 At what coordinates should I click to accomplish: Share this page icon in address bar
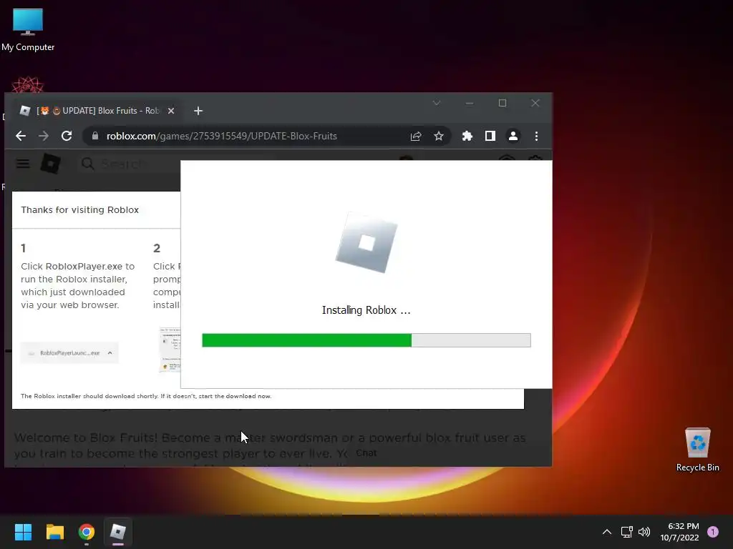[x=416, y=136]
